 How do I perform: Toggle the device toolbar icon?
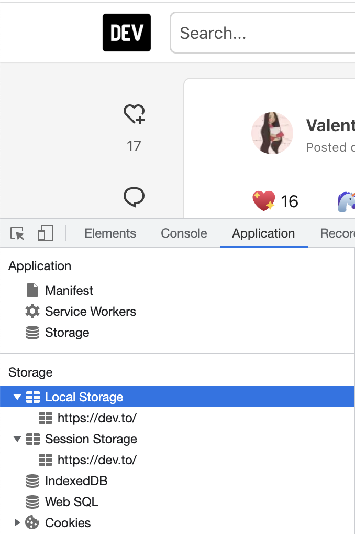[45, 233]
